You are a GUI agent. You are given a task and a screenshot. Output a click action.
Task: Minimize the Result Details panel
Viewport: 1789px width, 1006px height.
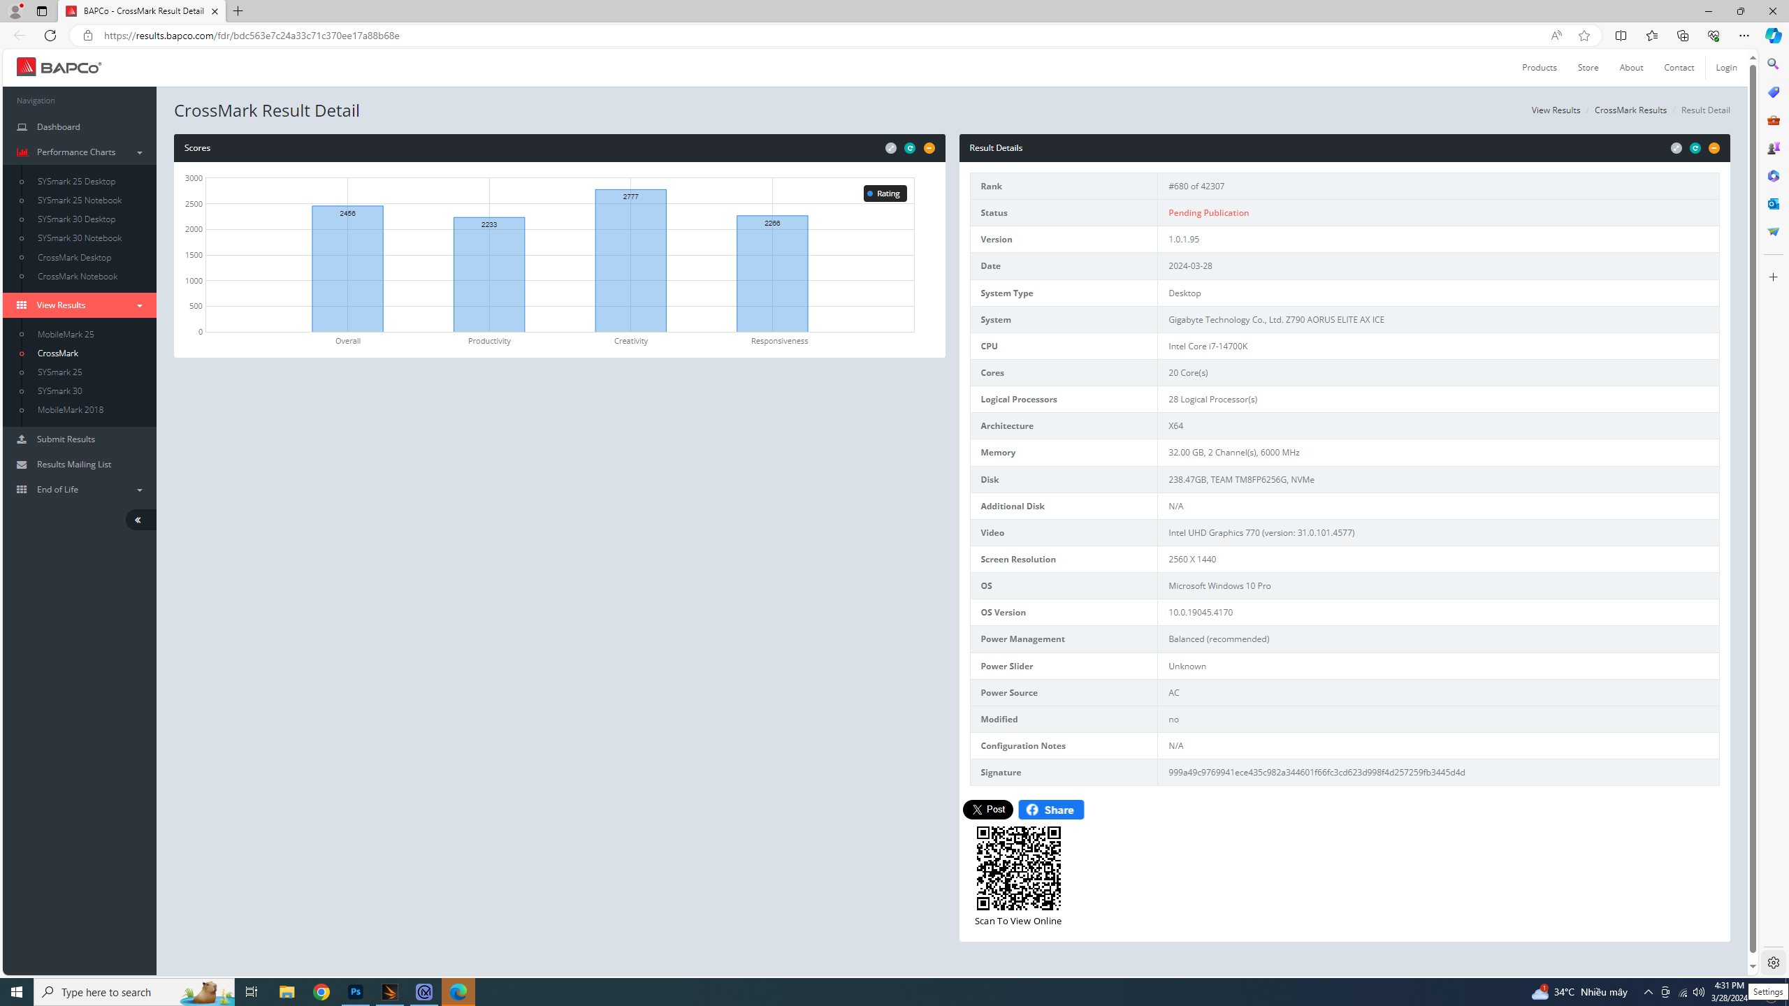1714,148
